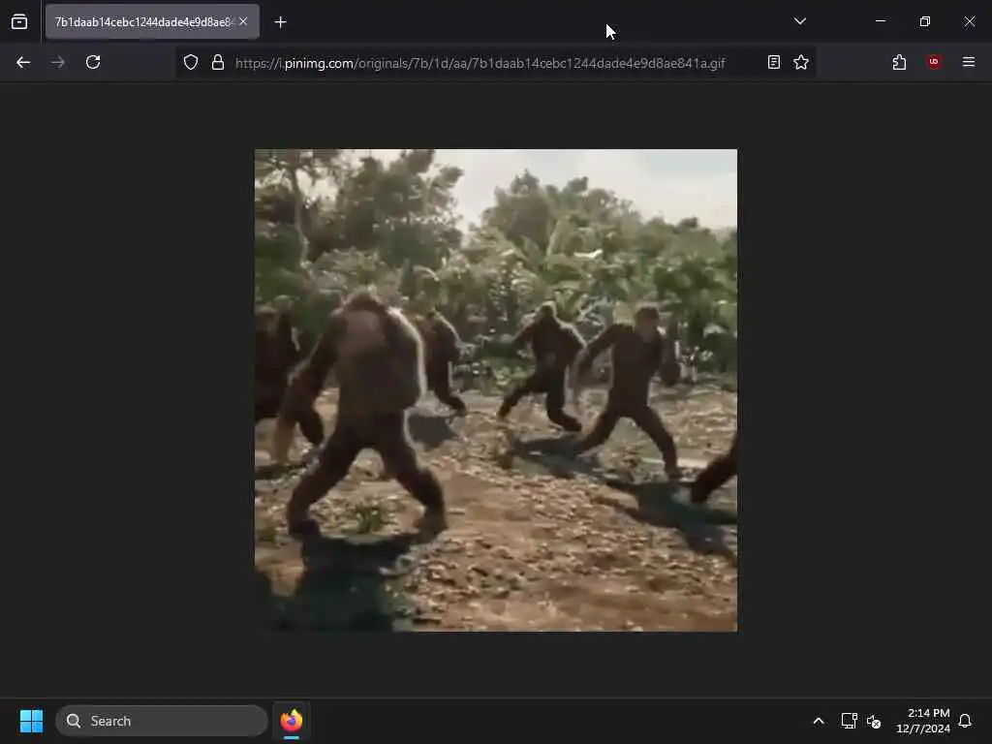The width and height of the screenshot is (992, 744).
Task: Open the Firefox application menu
Action: [969, 62]
